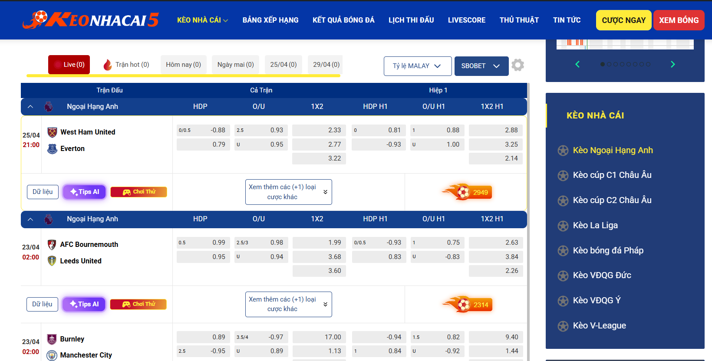Click Manchester City 1X2 odds 1.13
The image size is (712, 361).
[x=319, y=351]
